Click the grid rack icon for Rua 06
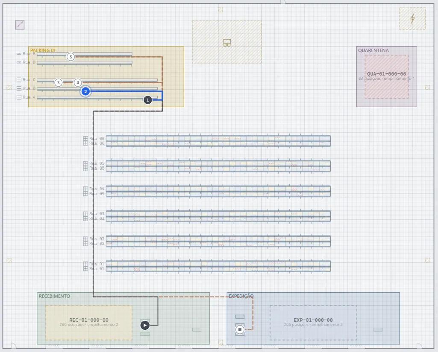Viewport: 438px width, 352px height. tap(85, 141)
